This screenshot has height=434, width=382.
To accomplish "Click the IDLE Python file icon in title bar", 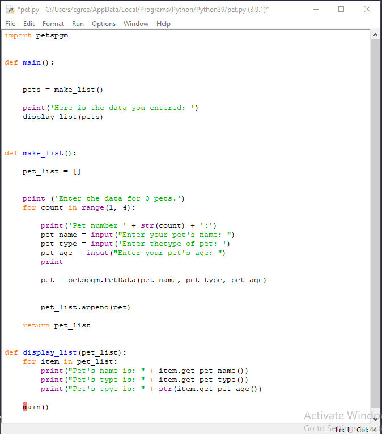I will (x=10, y=10).
